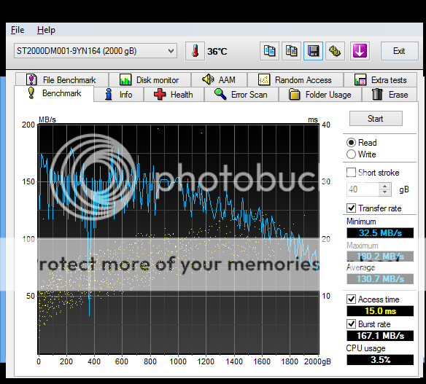Uncheck the Burst rate checkbox

click(351, 324)
